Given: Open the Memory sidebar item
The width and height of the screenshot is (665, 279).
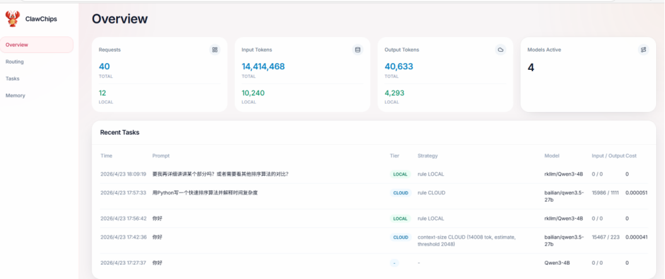Looking at the screenshot, I should (37, 95).
